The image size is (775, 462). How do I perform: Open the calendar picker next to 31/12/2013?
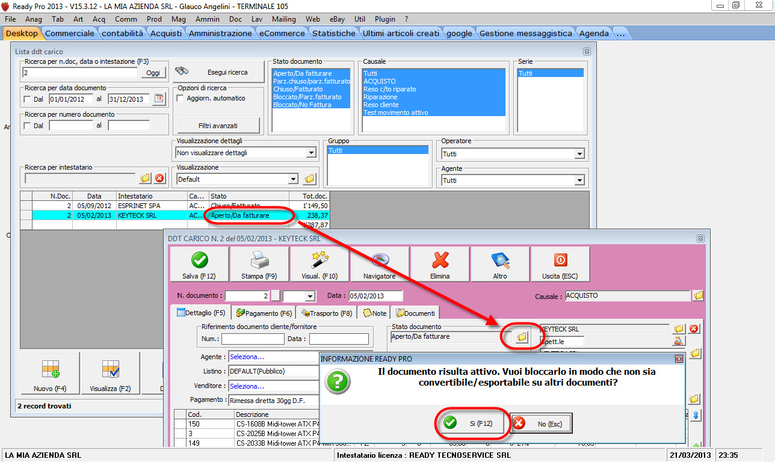coord(159,99)
